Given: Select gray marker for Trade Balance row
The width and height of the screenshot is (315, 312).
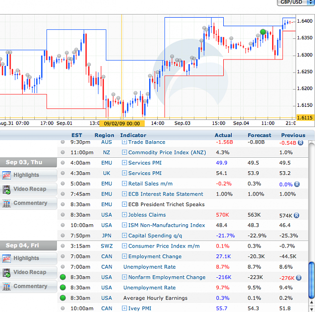Looking at the screenshot, I should coord(62,142).
